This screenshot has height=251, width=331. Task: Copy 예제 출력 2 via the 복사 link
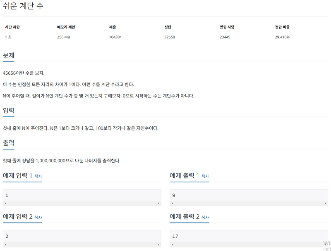coord(206,218)
